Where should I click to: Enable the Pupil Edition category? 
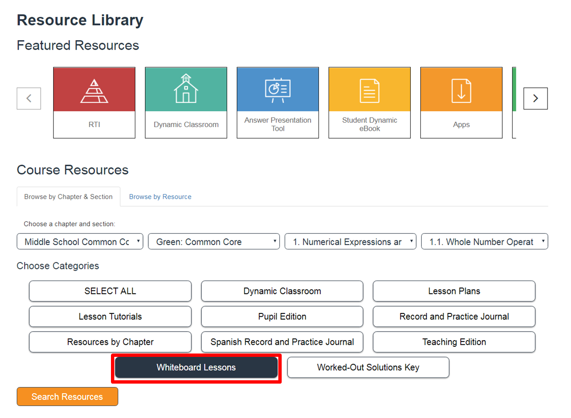(282, 316)
